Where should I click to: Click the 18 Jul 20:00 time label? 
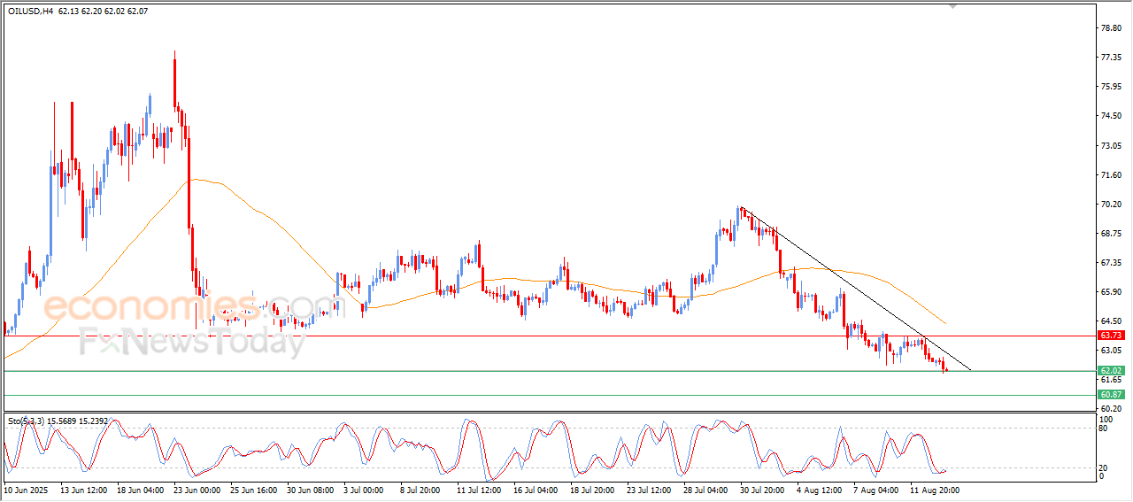point(593,489)
